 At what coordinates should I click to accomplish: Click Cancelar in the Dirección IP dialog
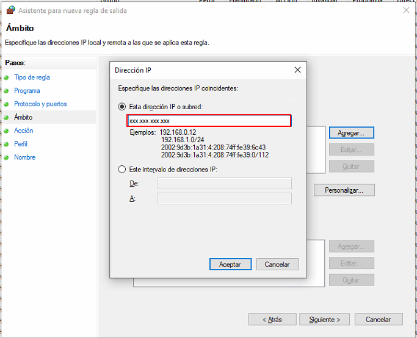[277, 264]
